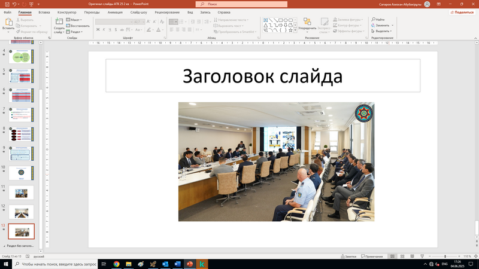Screen dimensions: 479x269
Task: Switch to the Animation (Анимация) tab
Action: pyautogui.click(x=115, y=12)
